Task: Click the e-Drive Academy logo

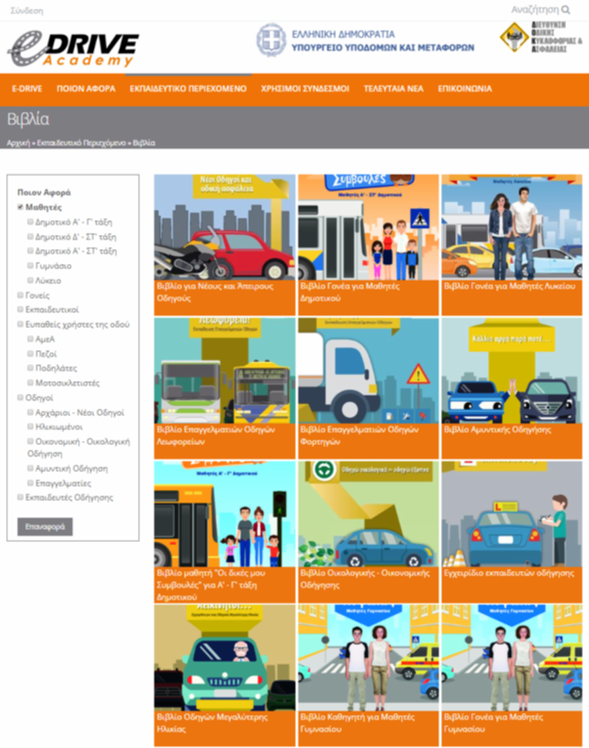Action: 73,46
